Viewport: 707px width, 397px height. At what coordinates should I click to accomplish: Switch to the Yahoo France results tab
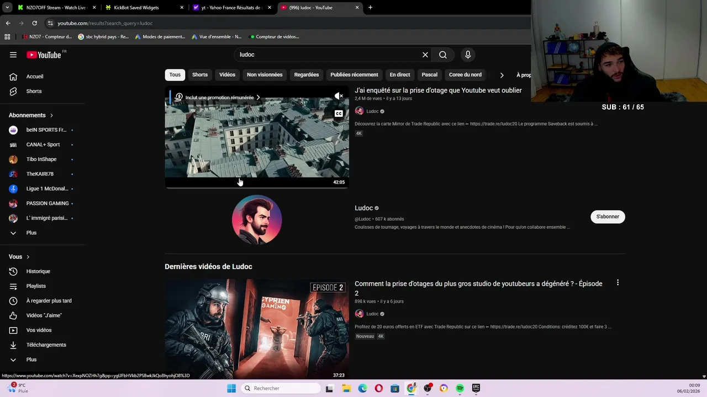[x=231, y=8]
